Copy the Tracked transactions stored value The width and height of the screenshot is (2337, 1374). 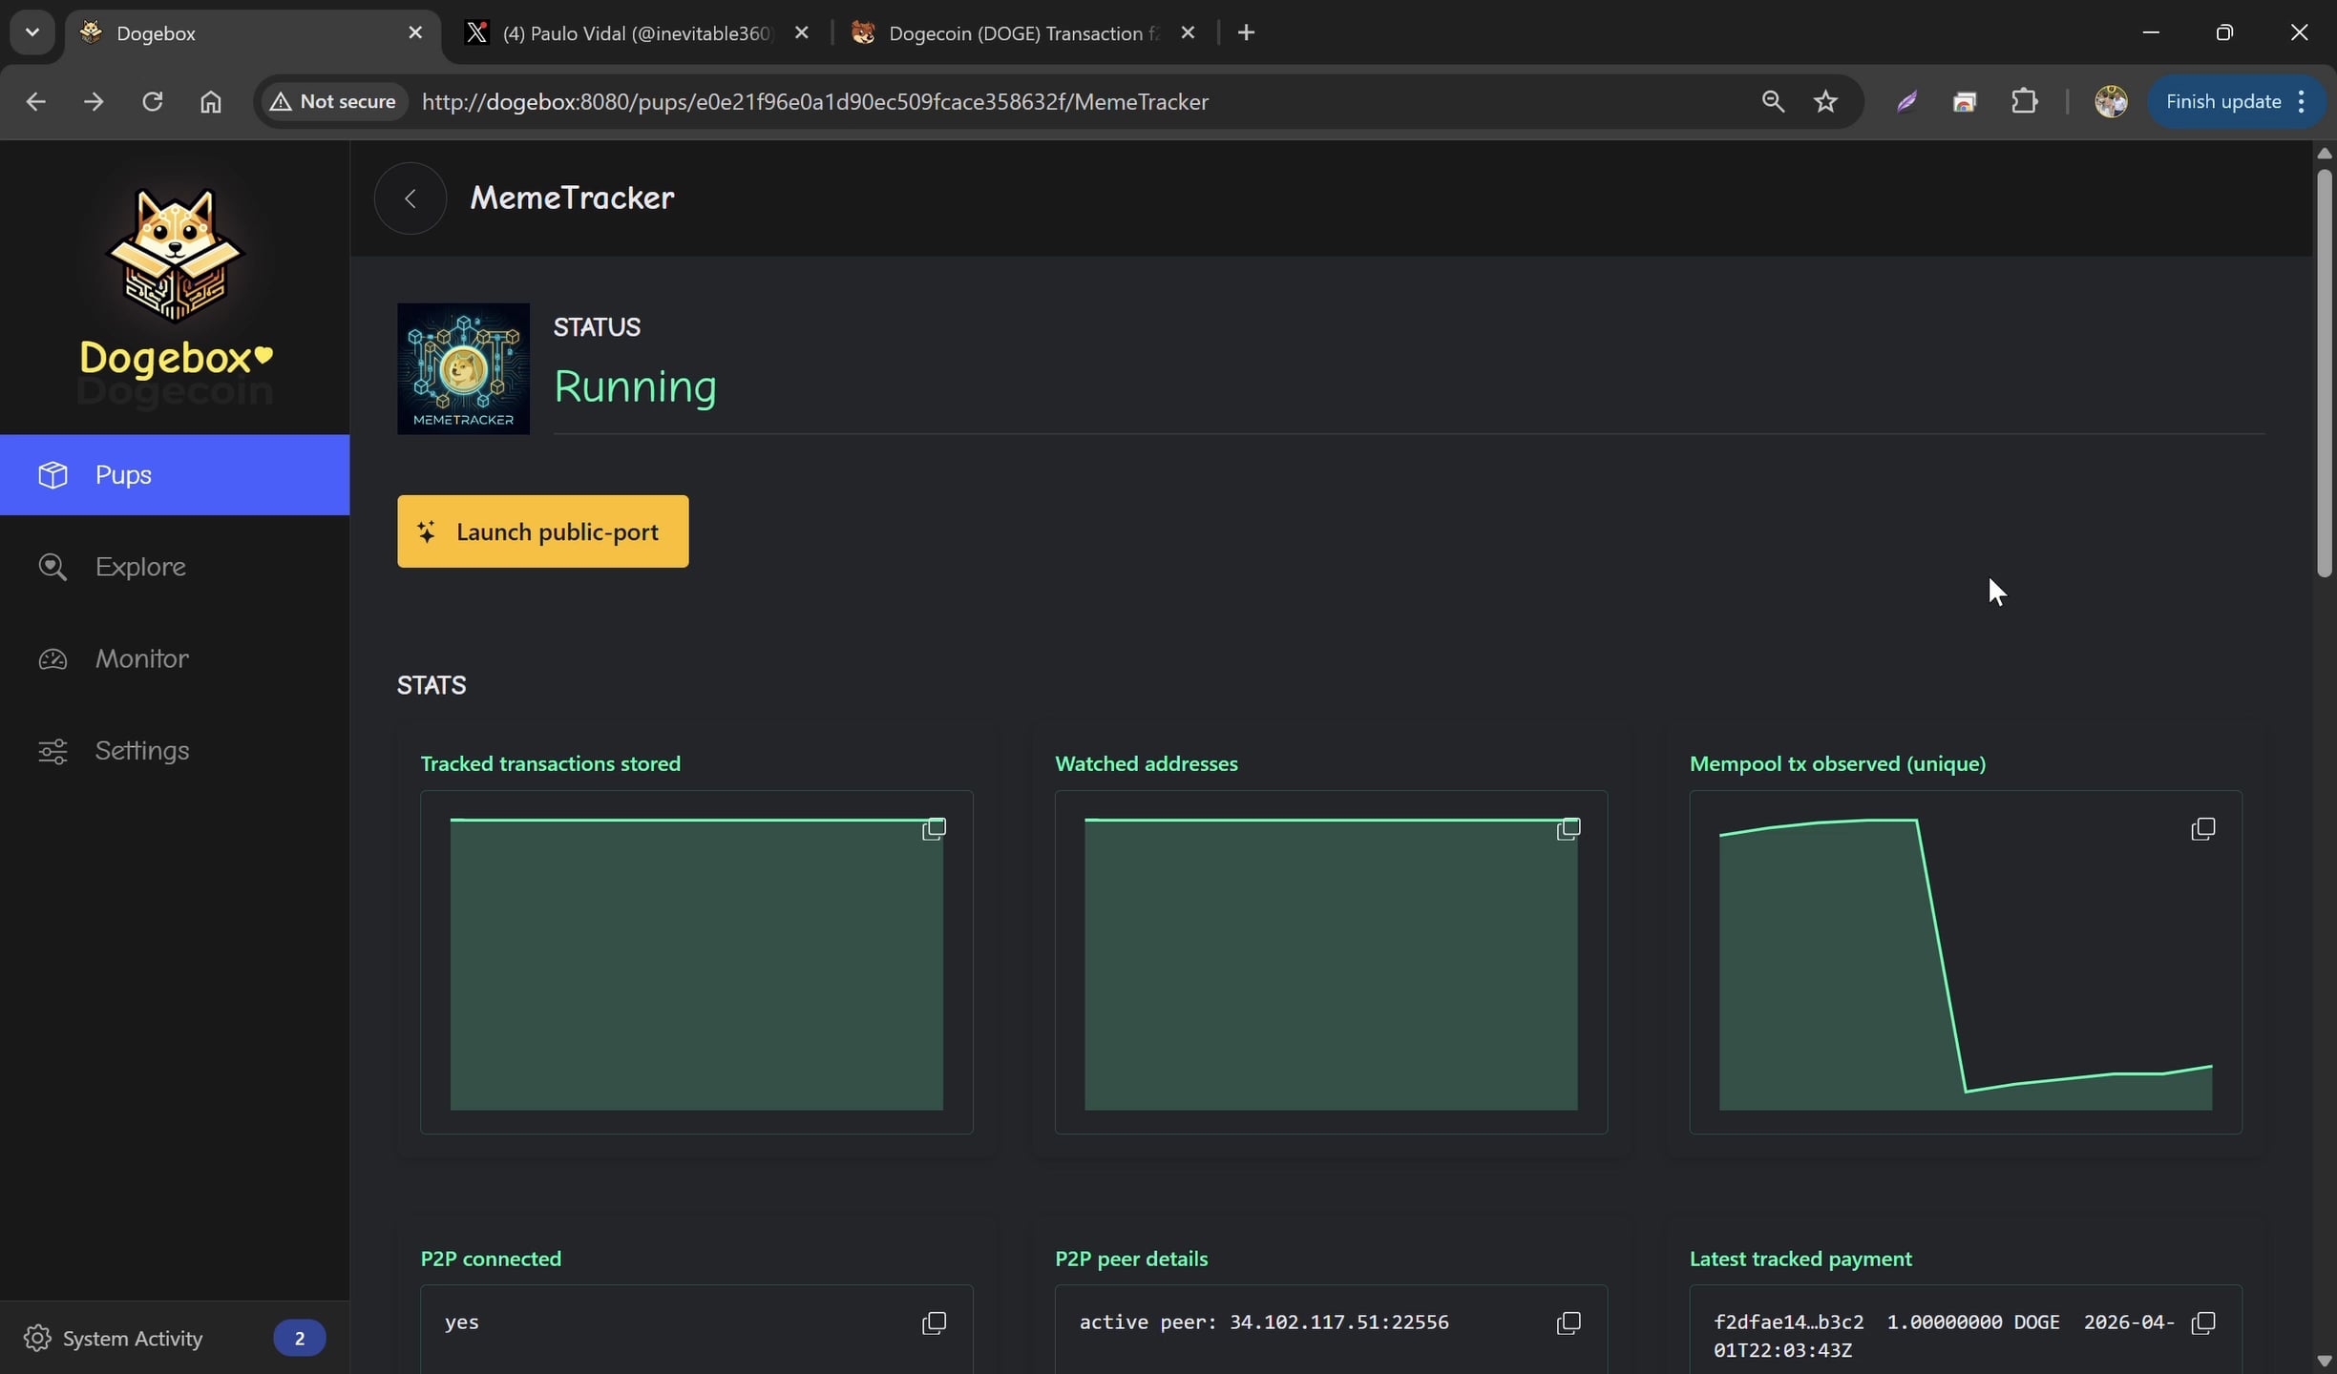coord(934,828)
